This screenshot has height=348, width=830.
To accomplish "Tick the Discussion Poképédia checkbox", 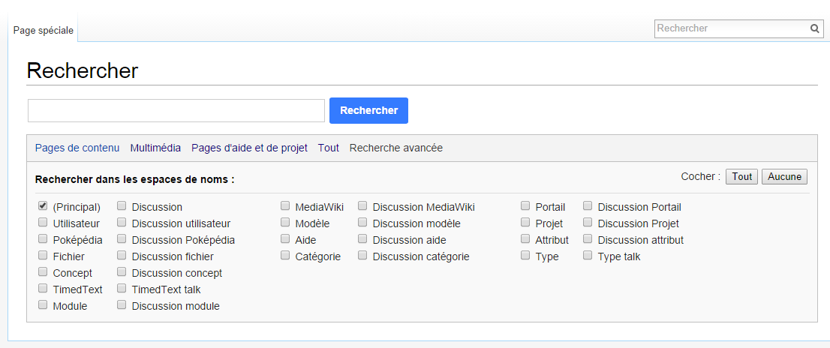I will coord(122,238).
